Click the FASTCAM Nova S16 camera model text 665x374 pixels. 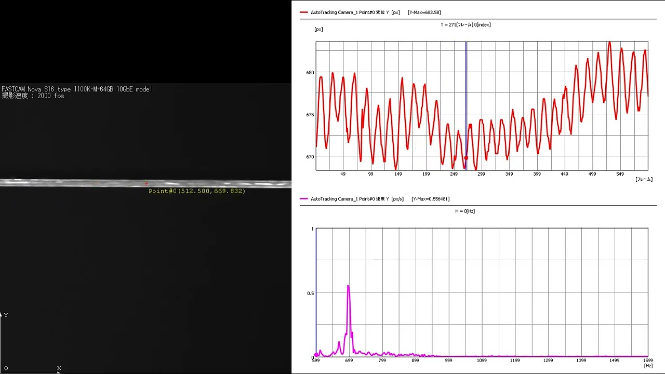pos(77,89)
